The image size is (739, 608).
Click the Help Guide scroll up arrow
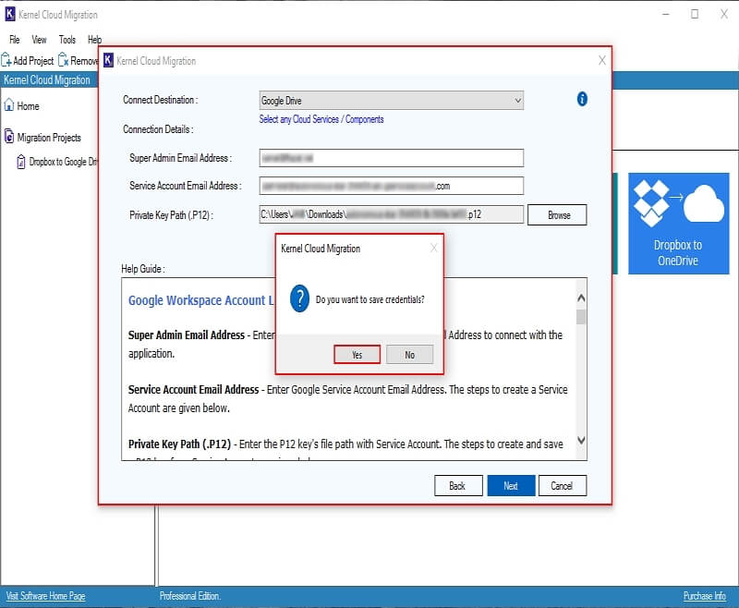[x=581, y=298]
